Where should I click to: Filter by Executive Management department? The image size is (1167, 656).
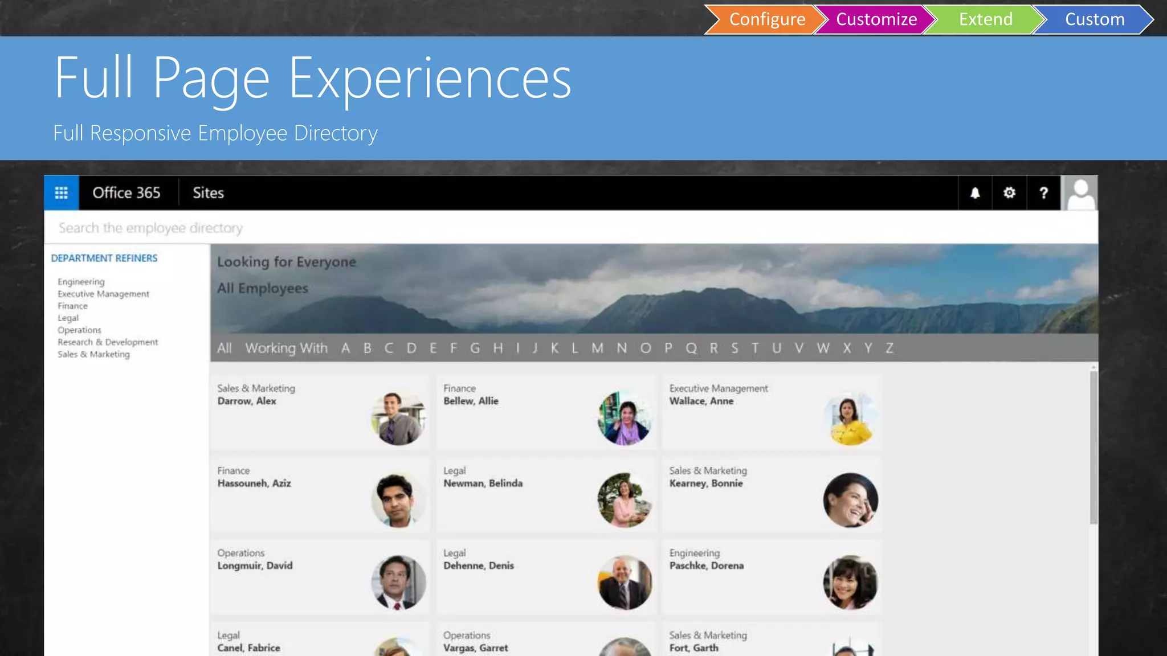pos(103,294)
